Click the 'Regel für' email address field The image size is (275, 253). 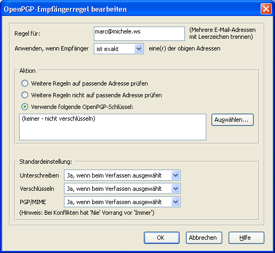click(x=139, y=33)
